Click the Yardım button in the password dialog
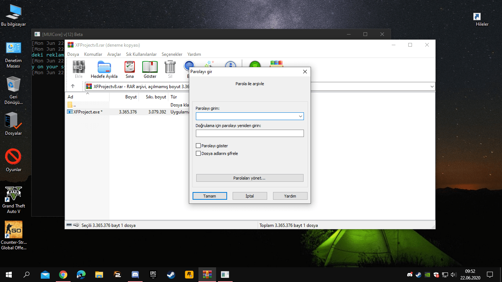This screenshot has height=282, width=502. coord(290,196)
